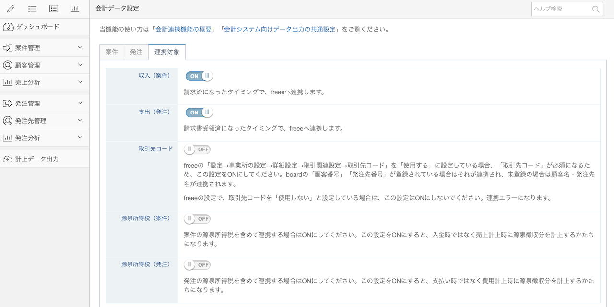
Task: Click the boxed list icon in top toolbar
Action: 54,9
